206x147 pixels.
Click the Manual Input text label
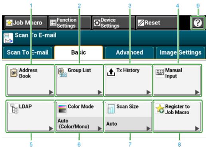pos(174,73)
